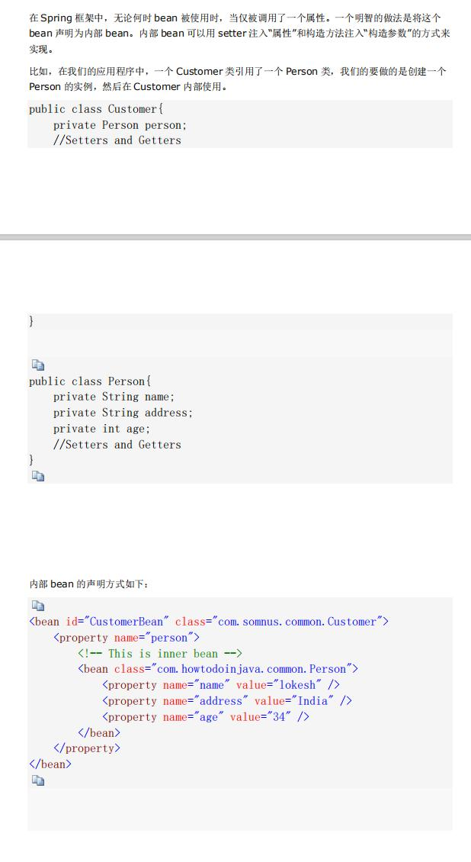Click the bean id="CustomerBean" opening tag line
This screenshot has height=862, width=471.
point(209,621)
